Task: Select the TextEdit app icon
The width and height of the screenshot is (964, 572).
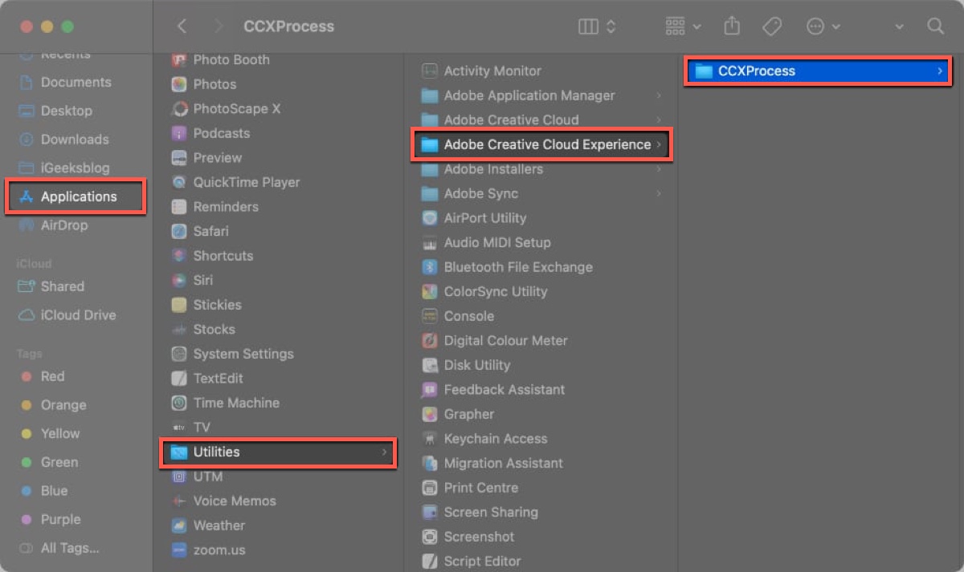Action: (179, 379)
